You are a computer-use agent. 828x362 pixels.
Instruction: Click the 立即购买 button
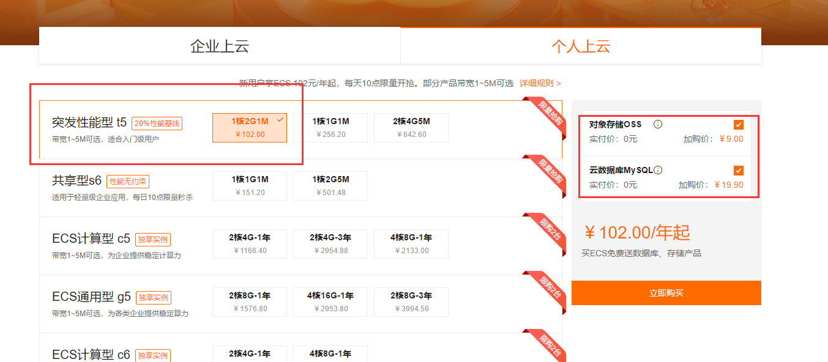[666, 293]
